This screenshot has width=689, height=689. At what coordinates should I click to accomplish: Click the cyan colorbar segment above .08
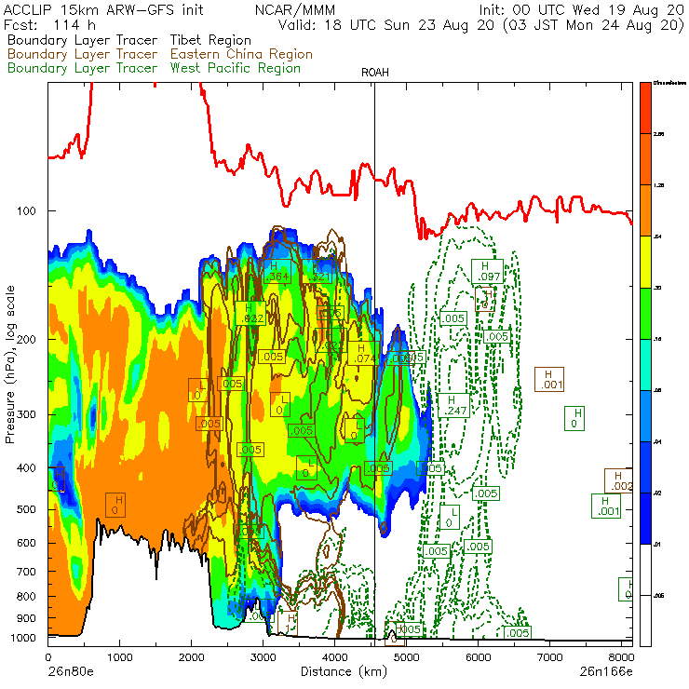click(x=645, y=365)
